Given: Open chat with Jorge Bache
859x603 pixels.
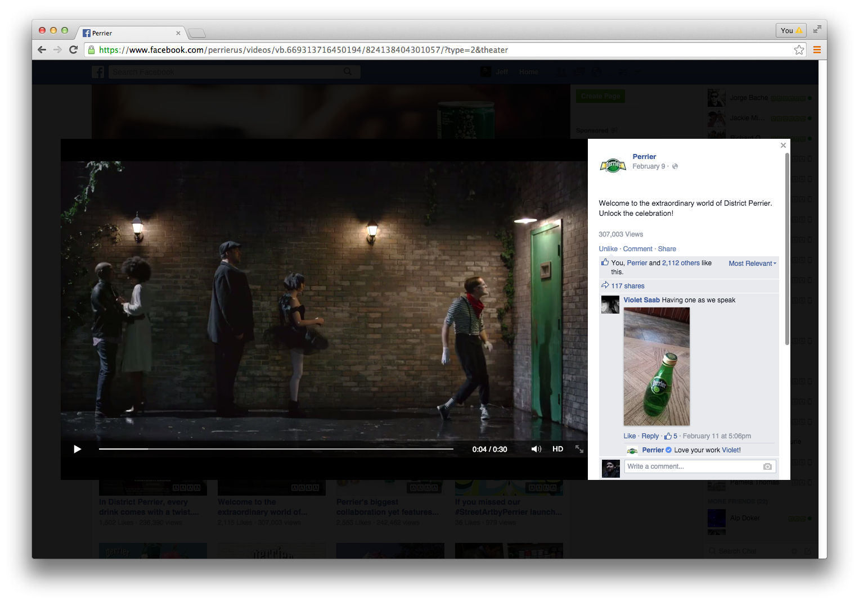Looking at the screenshot, I should coord(759,98).
